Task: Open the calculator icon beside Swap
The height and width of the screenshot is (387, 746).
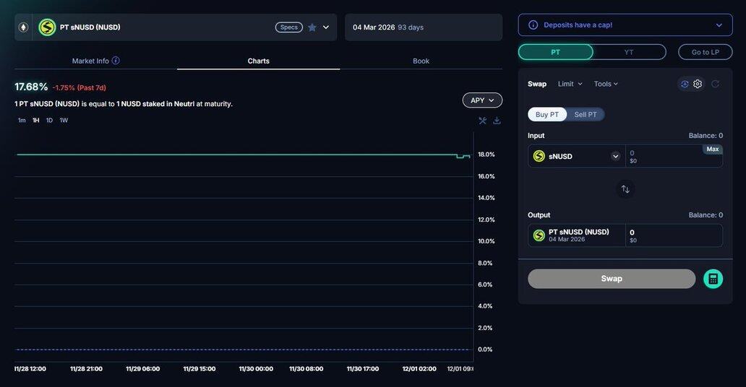Action: click(713, 279)
